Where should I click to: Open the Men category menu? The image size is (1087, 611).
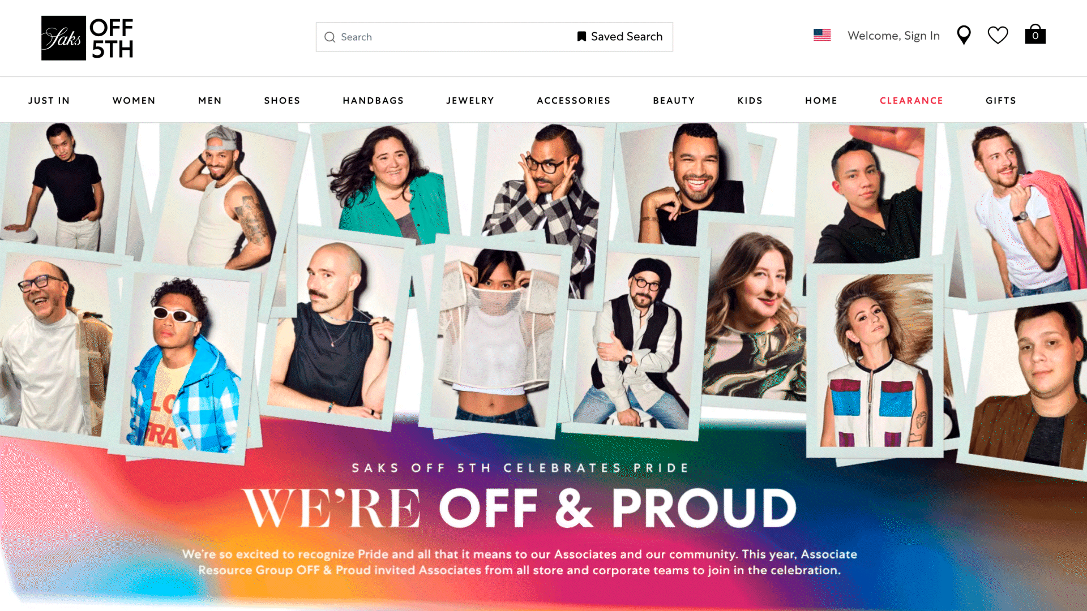click(210, 101)
